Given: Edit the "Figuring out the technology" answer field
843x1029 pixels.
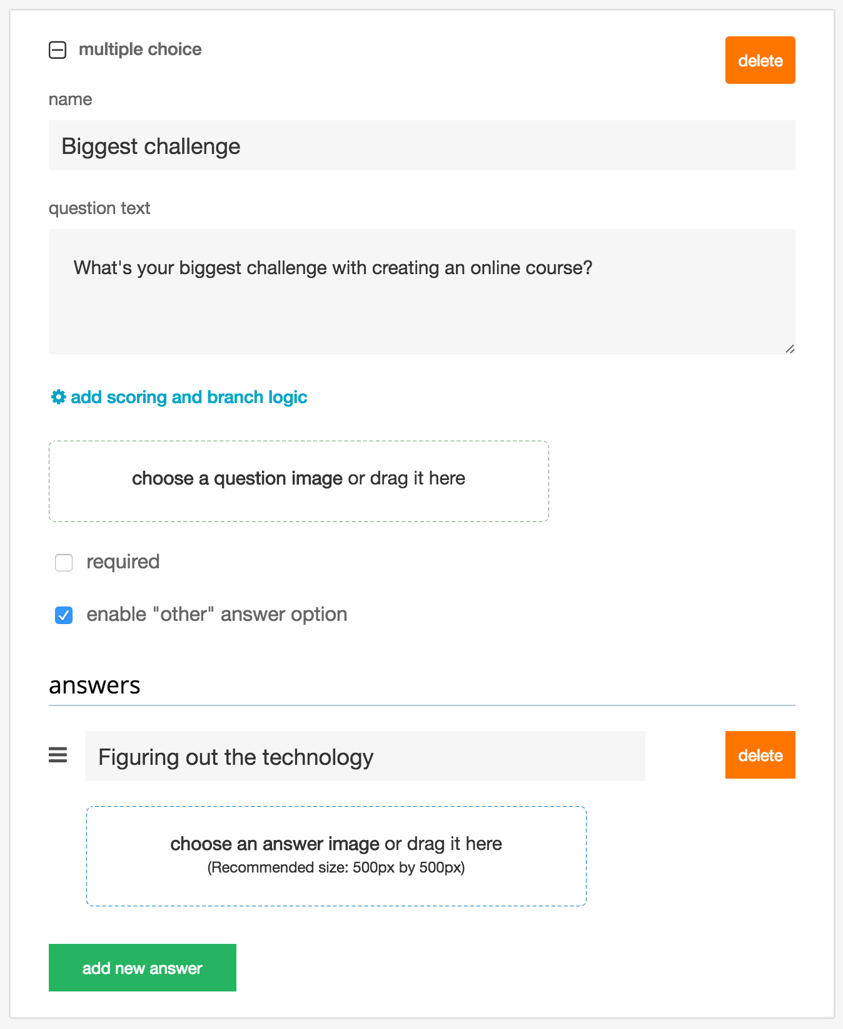Looking at the screenshot, I should point(365,756).
